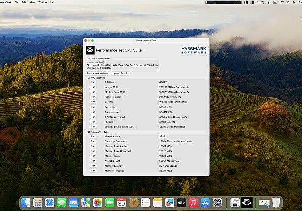Open the File menu
The image size is (302, 211).
17,2
